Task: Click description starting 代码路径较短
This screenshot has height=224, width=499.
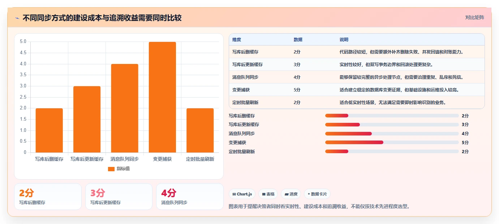Action: [x=401, y=52]
